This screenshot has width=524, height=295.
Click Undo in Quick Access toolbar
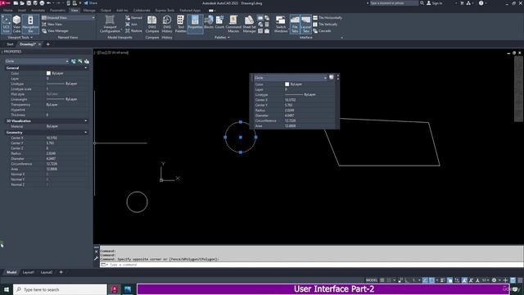49,3
